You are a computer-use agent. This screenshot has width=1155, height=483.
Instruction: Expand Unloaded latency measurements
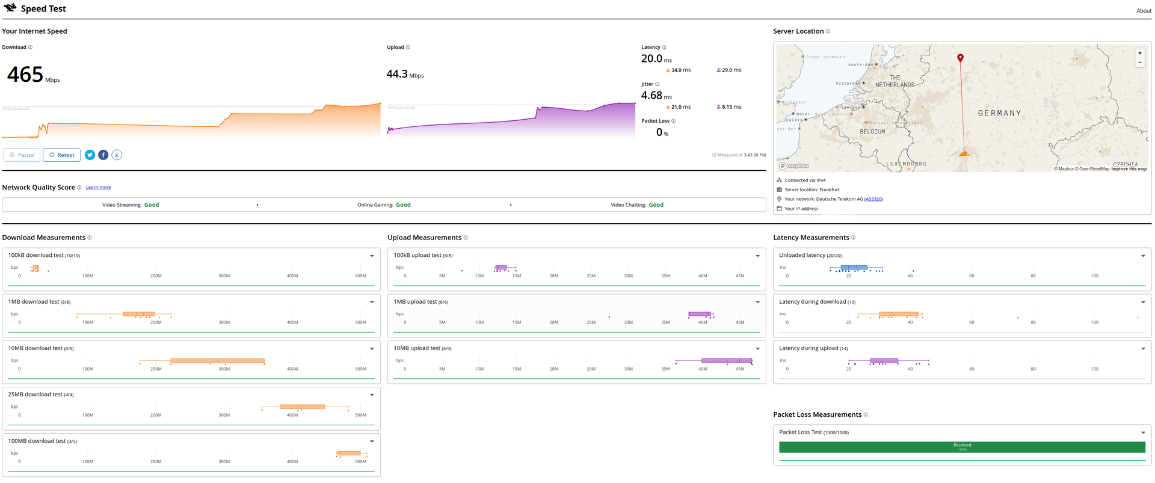[1143, 256]
